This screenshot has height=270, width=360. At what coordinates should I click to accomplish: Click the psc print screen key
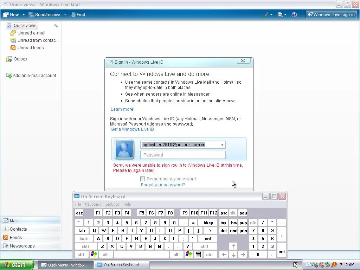(224, 213)
